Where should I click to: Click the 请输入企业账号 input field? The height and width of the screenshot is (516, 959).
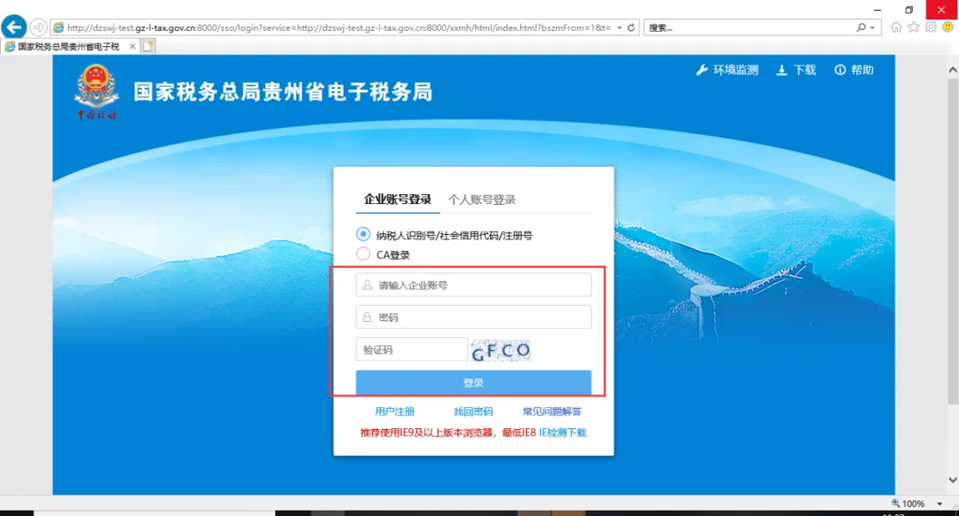coord(473,285)
